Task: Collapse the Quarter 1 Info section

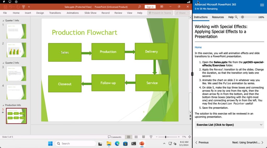Action: click(x=3, y=20)
